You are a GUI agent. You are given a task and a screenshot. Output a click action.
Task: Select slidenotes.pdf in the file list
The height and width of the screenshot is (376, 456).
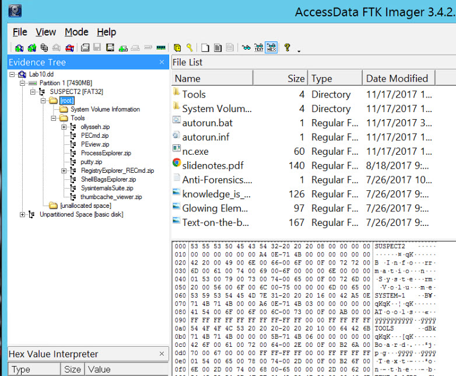212,165
